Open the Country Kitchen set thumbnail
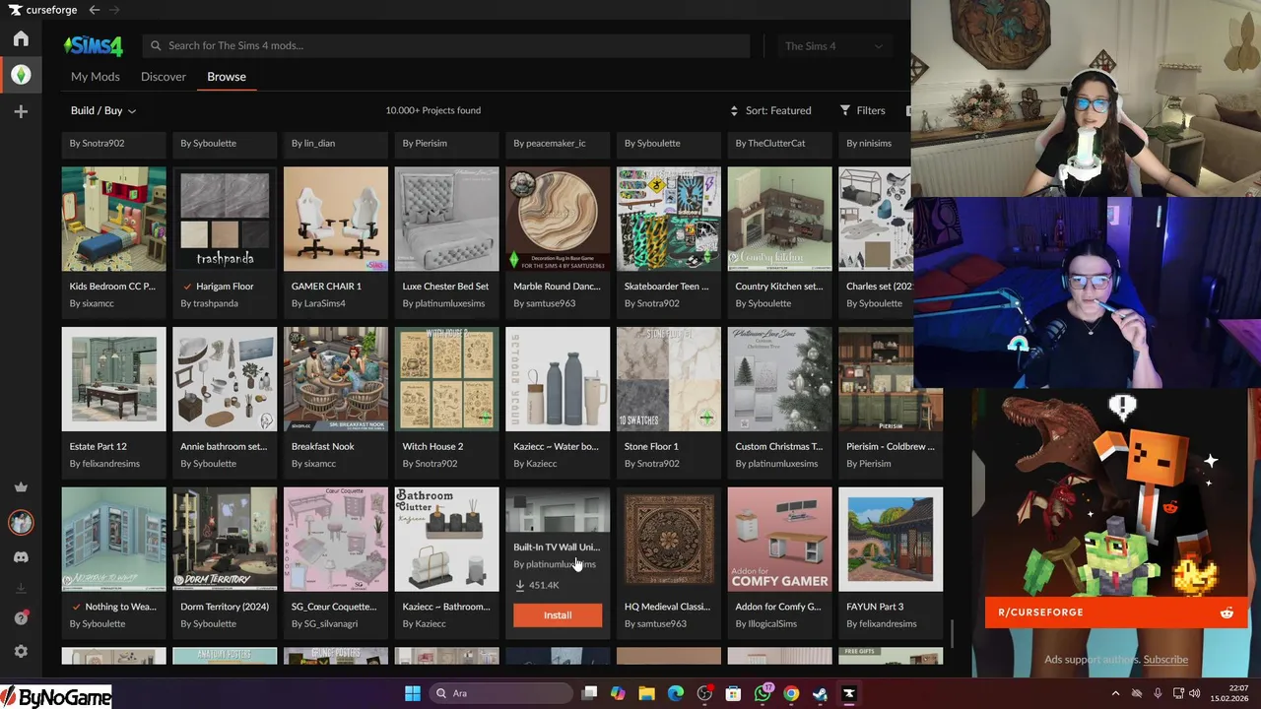The width and height of the screenshot is (1261, 709). click(779, 219)
